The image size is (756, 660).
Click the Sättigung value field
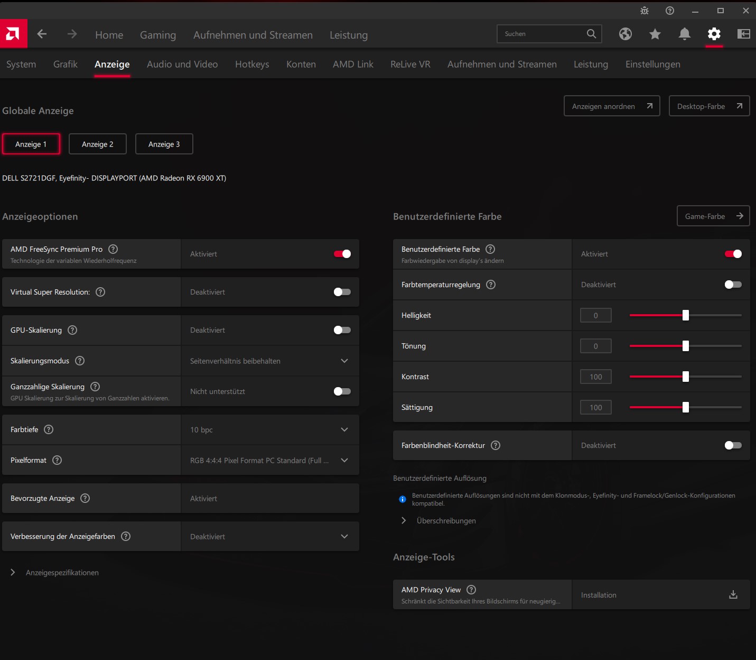click(x=596, y=407)
